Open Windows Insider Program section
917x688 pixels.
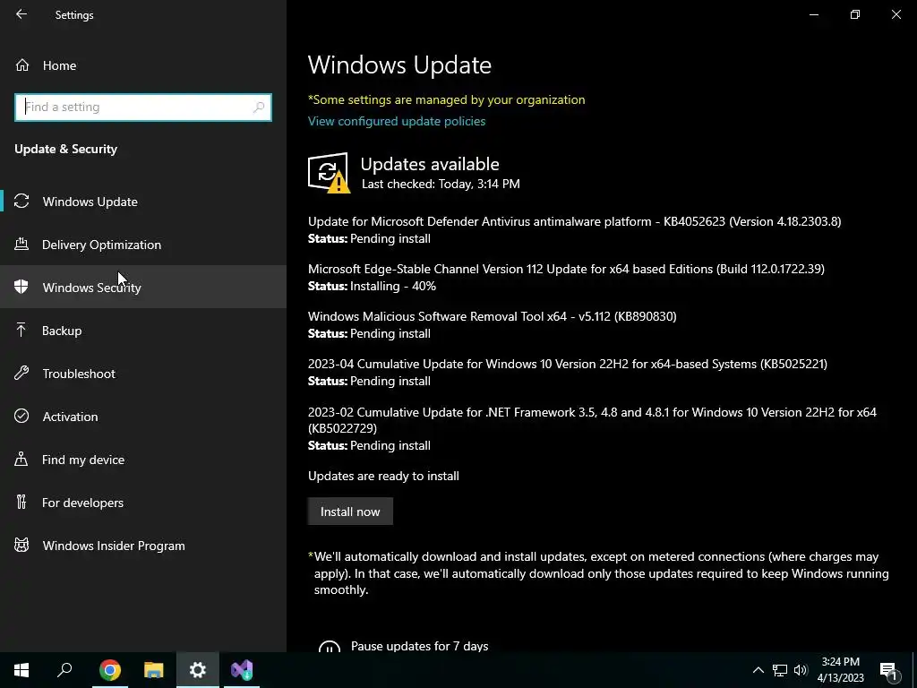point(143,546)
